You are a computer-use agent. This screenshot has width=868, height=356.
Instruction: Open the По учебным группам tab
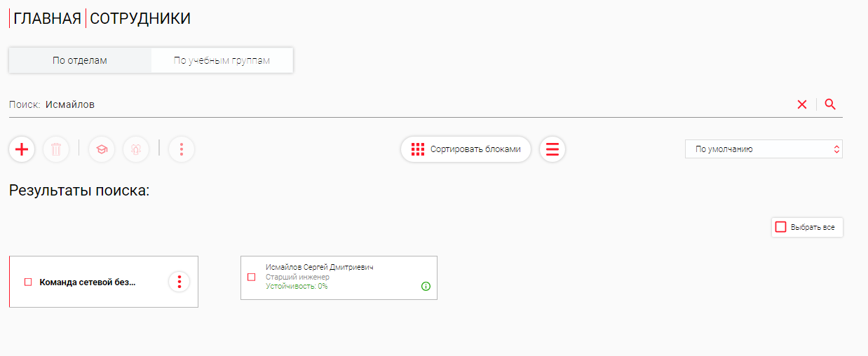click(x=222, y=60)
